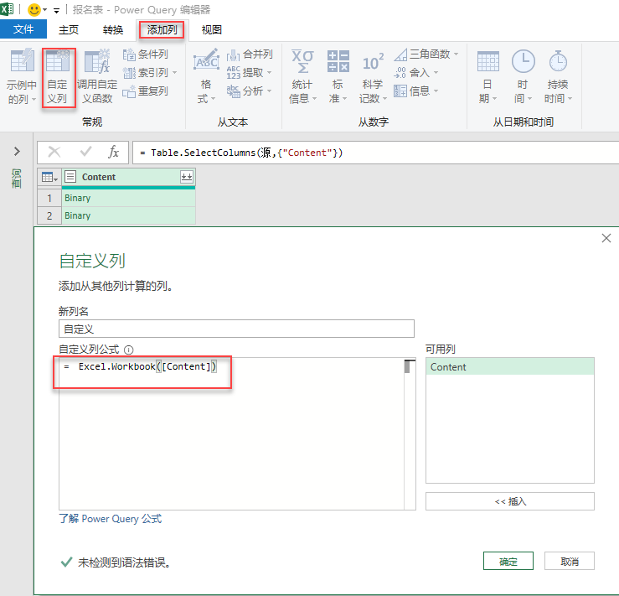Screen dimensions: 619x596
Task: Open the Date (日期) column menu
Action: pyautogui.click(x=488, y=76)
